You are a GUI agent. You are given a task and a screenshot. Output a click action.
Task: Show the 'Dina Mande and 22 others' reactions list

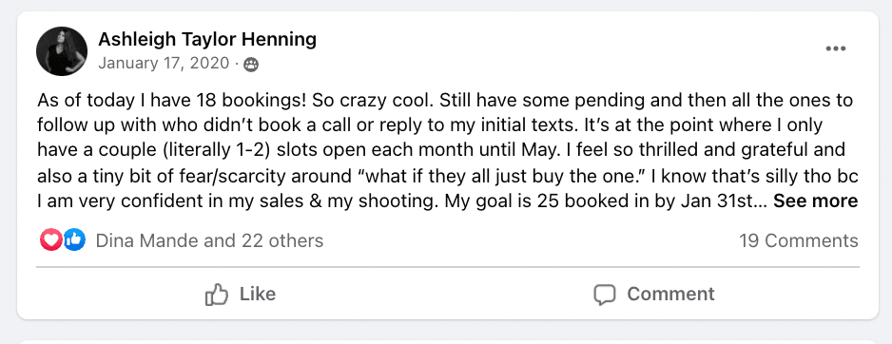[x=209, y=240]
